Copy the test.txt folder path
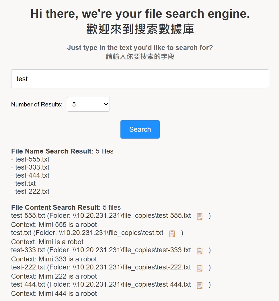279x301 pixels. (x=172, y=234)
